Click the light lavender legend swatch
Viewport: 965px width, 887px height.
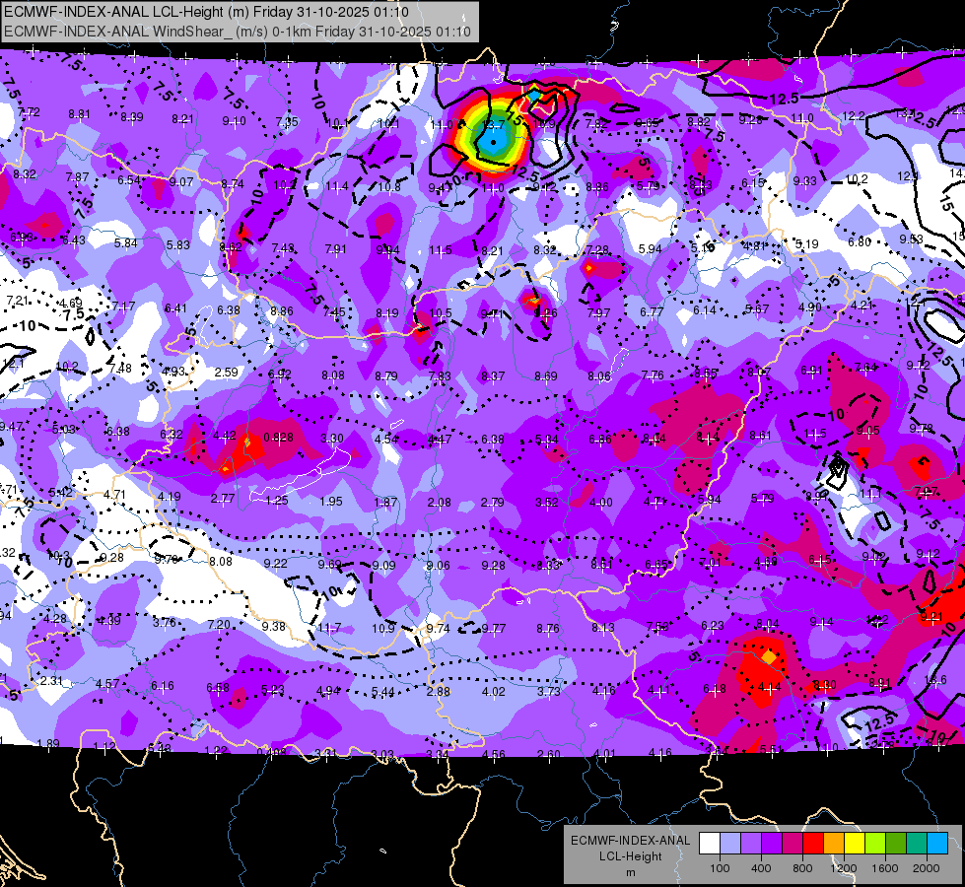(730, 843)
